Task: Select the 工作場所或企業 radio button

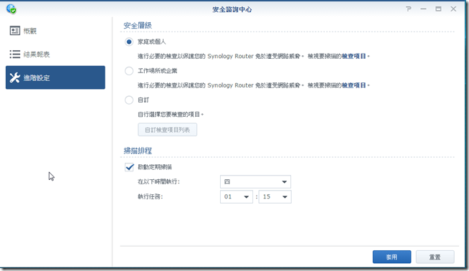Action: pyautogui.click(x=129, y=71)
